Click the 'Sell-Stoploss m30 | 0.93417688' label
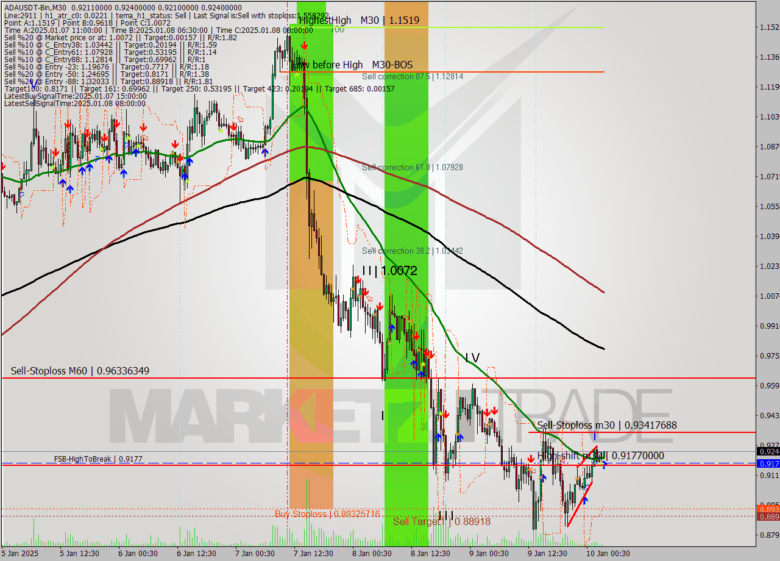Screen dimensions: 780x561 point(607,425)
